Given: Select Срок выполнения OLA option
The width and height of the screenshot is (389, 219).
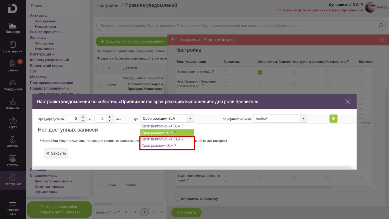Looking at the screenshot, I should [x=162, y=139].
